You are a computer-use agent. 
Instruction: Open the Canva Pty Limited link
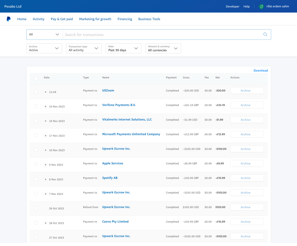115,222
